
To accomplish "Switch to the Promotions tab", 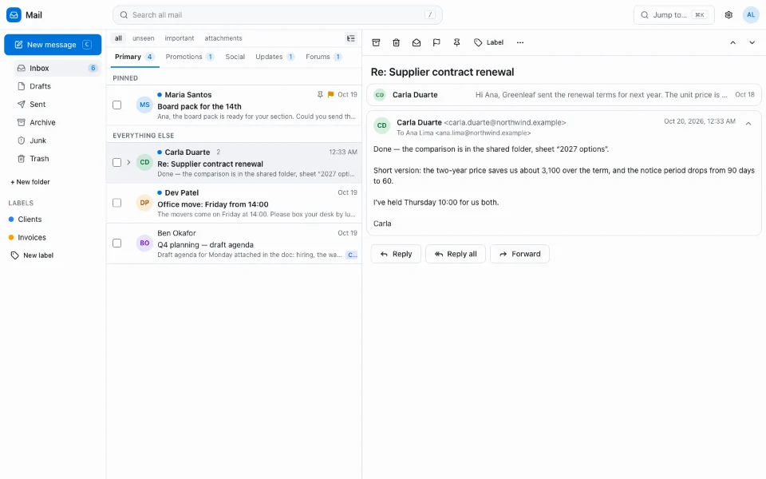I will coord(190,57).
